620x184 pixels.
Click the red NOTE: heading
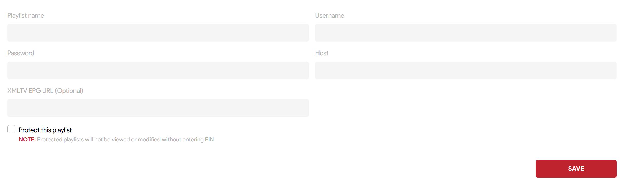point(27,140)
